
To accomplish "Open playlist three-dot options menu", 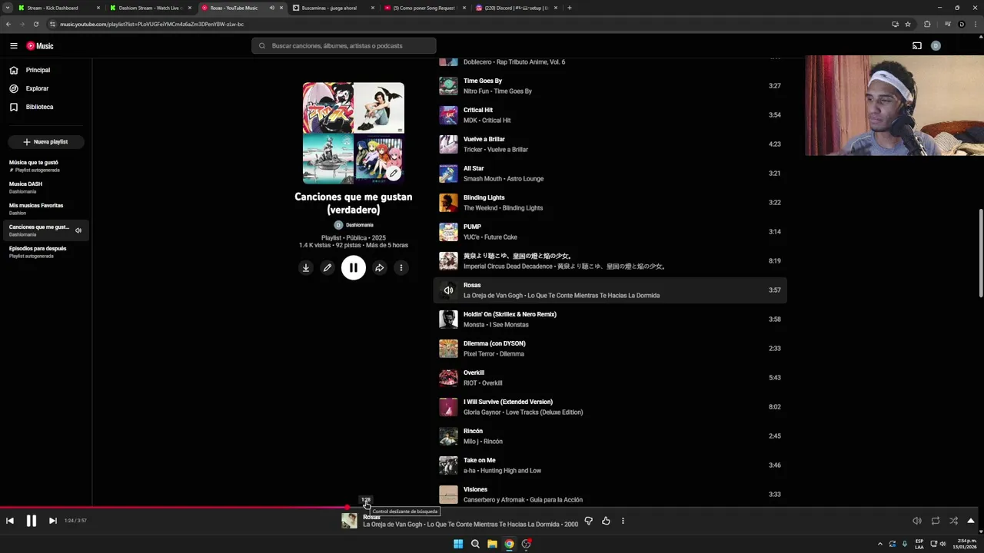I will click(401, 267).
